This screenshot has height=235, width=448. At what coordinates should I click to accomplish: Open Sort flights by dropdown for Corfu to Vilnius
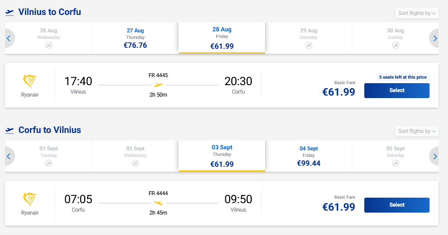pos(417,131)
